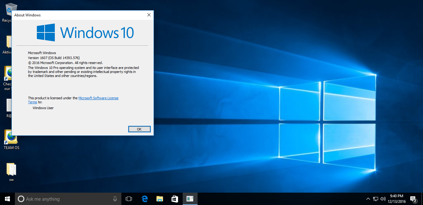Screen dimensions: 423x205
Task: Click the Cortana search box
Action: (68, 199)
